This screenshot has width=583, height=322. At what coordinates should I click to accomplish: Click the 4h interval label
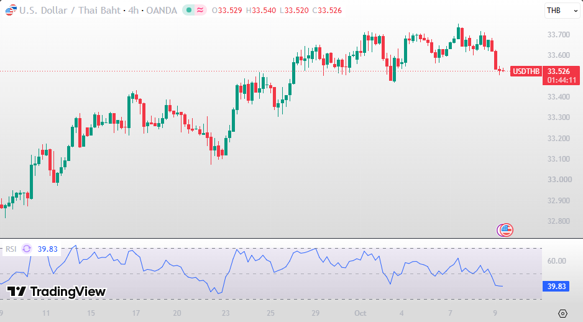133,11
